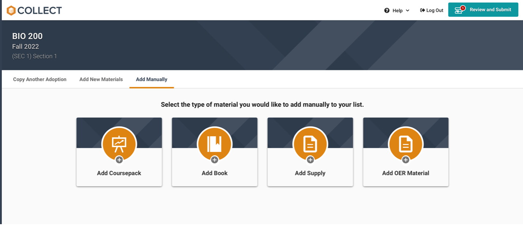This screenshot has height=226, width=523.
Task: Select the Add Manually tab
Action: [151, 79]
